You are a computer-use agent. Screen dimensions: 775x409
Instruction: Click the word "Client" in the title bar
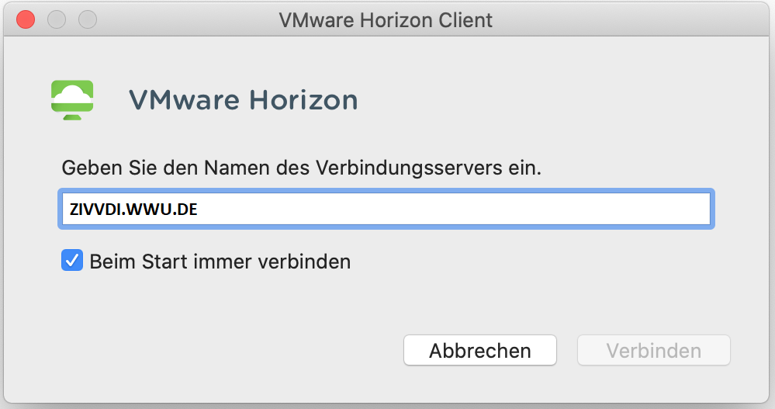coord(466,19)
